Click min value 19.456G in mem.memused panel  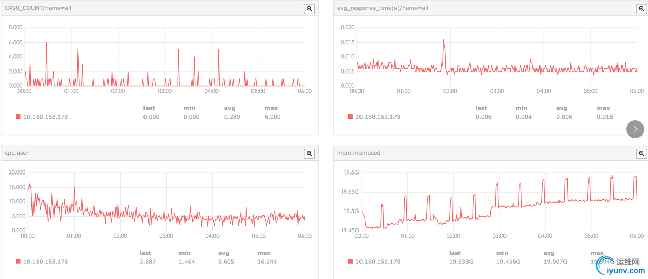click(x=508, y=262)
